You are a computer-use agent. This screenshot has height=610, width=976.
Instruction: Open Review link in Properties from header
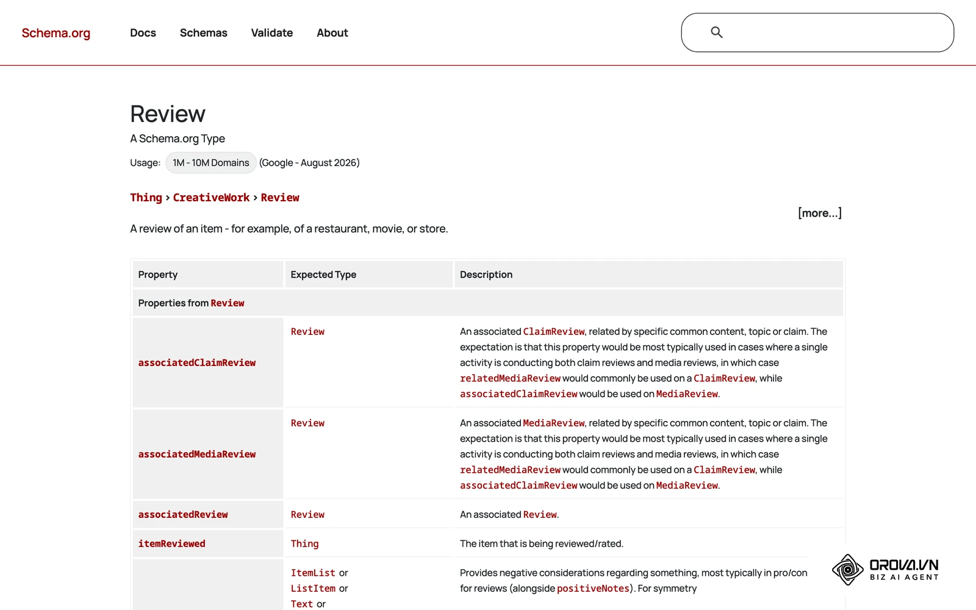coord(228,303)
